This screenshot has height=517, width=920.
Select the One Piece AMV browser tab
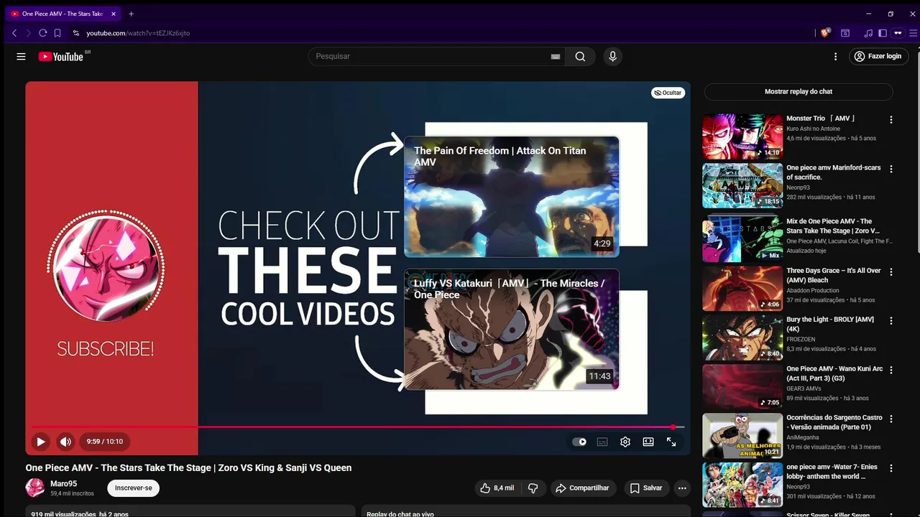[63, 14]
